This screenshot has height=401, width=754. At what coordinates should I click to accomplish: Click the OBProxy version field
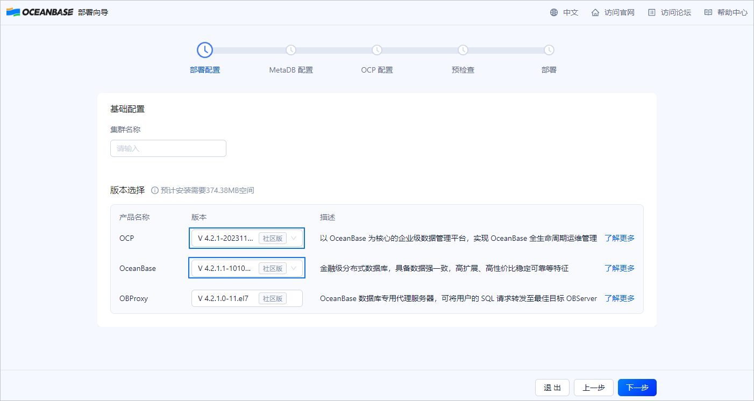click(x=247, y=298)
